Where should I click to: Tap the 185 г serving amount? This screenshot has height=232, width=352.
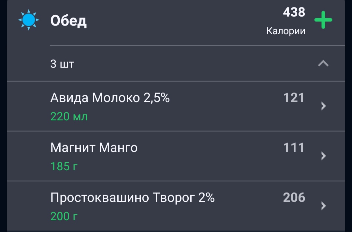coord(64,167)
